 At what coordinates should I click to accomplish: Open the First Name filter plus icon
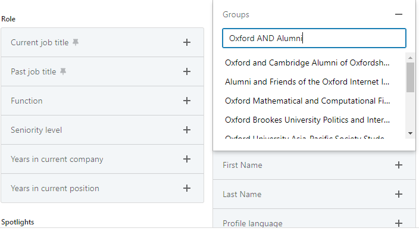click(399, 165)
